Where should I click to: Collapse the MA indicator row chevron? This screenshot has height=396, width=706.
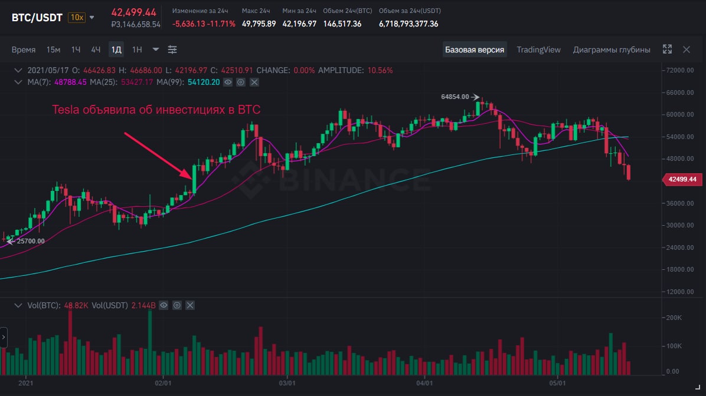(x=18, y=82)
